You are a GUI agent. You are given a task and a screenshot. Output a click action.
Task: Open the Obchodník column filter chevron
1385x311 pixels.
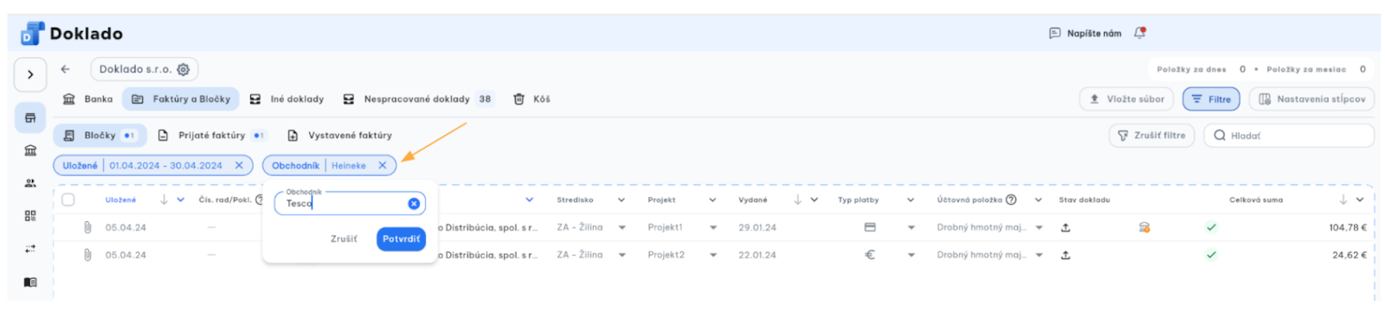pyautogui.click(x=530, y=200)
